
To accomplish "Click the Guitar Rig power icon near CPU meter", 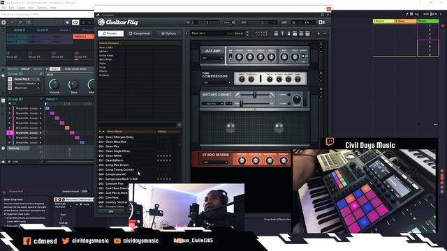I will pyautogui.click(x=293, y=22).
